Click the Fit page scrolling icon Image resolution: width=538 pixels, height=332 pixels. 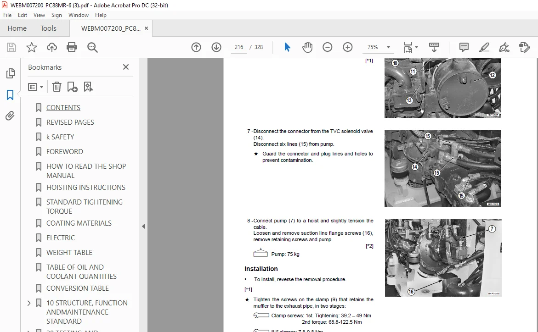[408, 47]
